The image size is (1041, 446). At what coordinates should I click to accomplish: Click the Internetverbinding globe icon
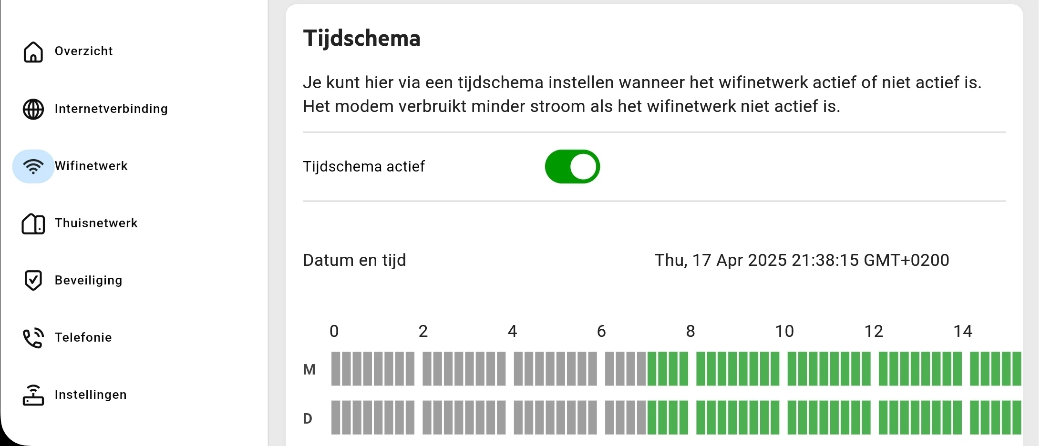click(33, 109)
